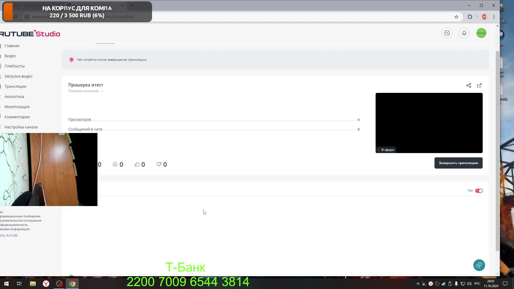The width and height of the screenshot is (514, 289).
Task: Open the browser extensions puzzle icon
Action: tap(470, 17)
